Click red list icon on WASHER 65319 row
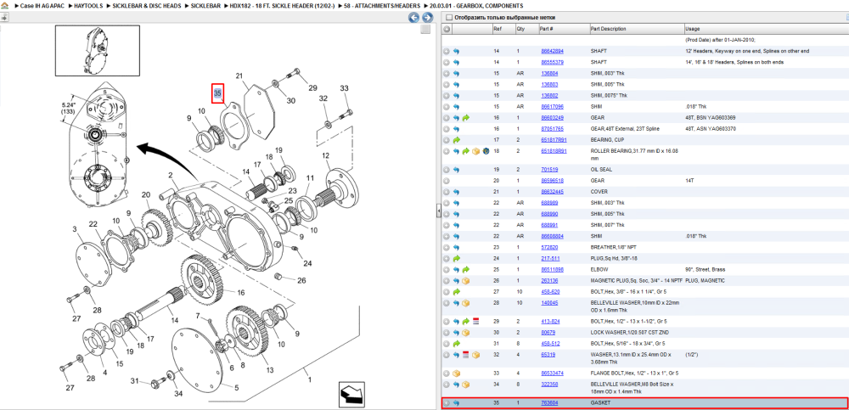 click(465, 355)
